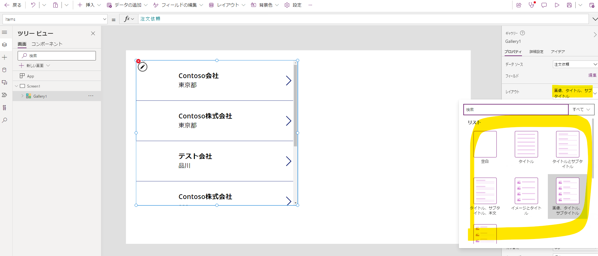Open the more commands ellipsis in toolbar
598x256 pixels.
click(x=310, y=5)
